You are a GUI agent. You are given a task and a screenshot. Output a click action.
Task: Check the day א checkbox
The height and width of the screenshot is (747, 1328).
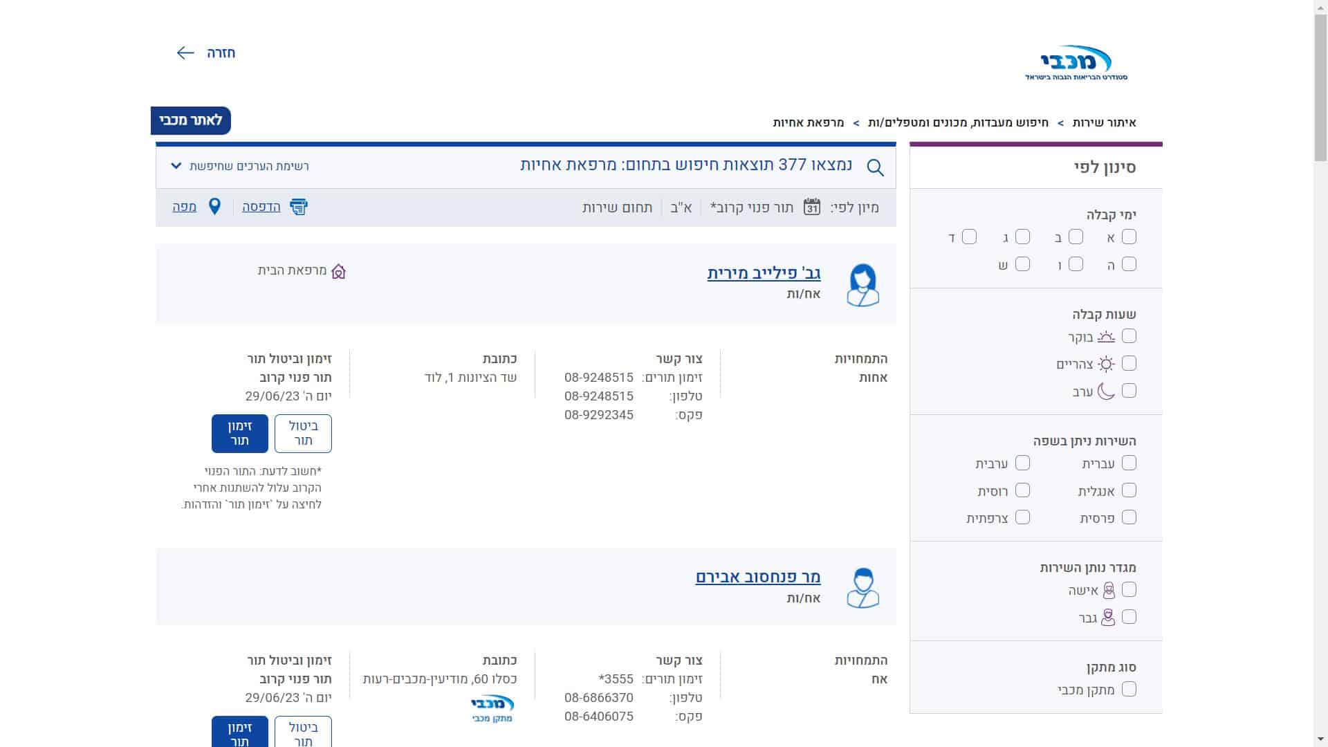(x=1129, y=237)
